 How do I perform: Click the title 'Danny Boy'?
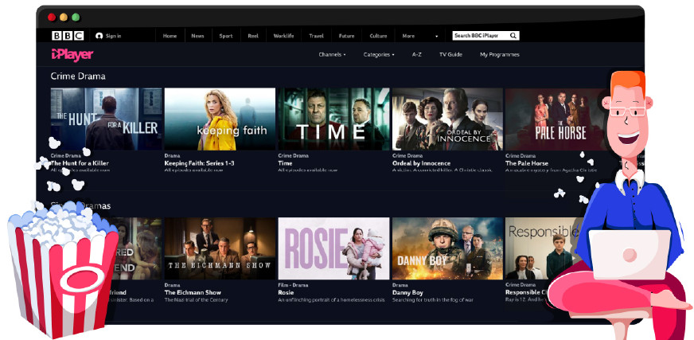pos(407,293)
